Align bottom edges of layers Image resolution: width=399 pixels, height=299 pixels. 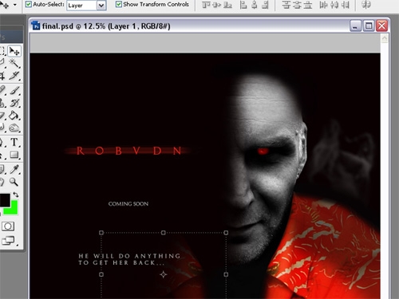(x=227, y=5)
